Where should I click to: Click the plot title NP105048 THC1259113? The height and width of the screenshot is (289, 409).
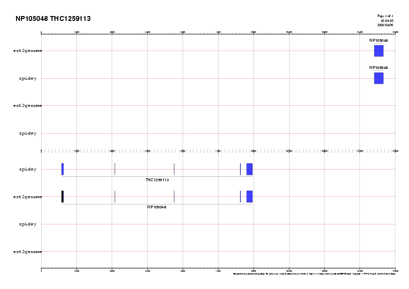pos(53,19)
